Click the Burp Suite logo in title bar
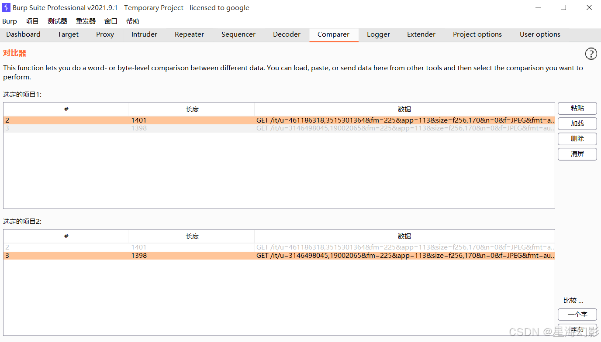This screenshot has height=342, width=601. (6, 7)
